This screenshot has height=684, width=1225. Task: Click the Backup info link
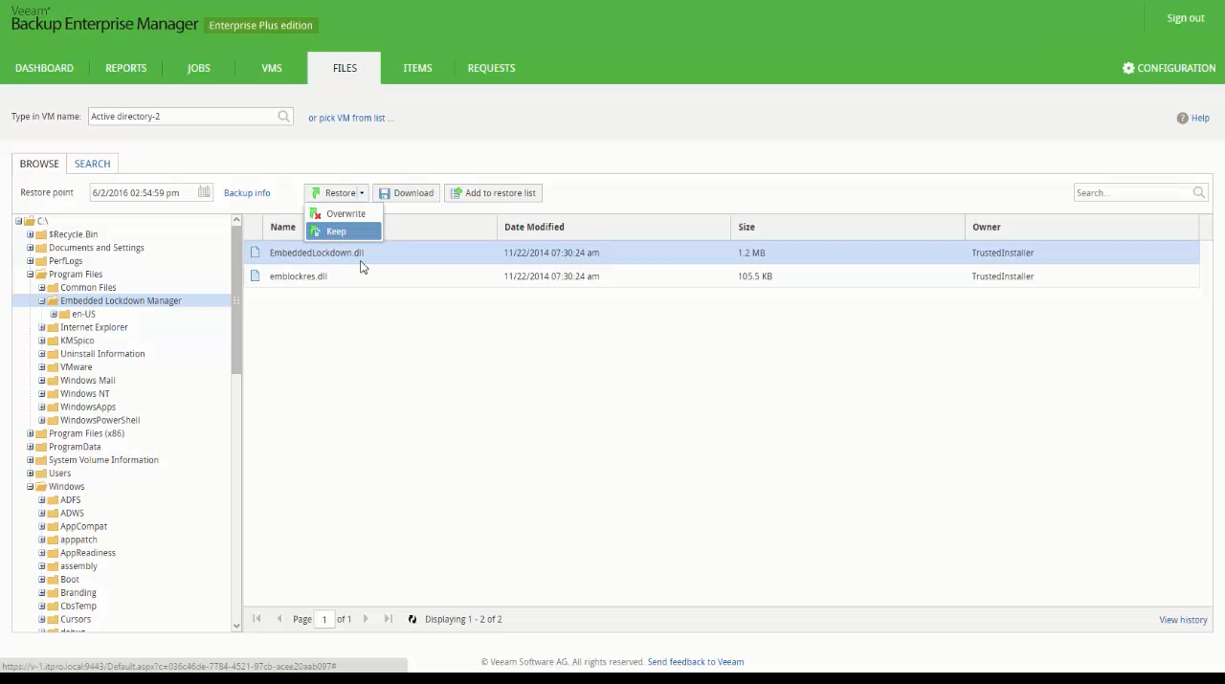coord(247,193)
